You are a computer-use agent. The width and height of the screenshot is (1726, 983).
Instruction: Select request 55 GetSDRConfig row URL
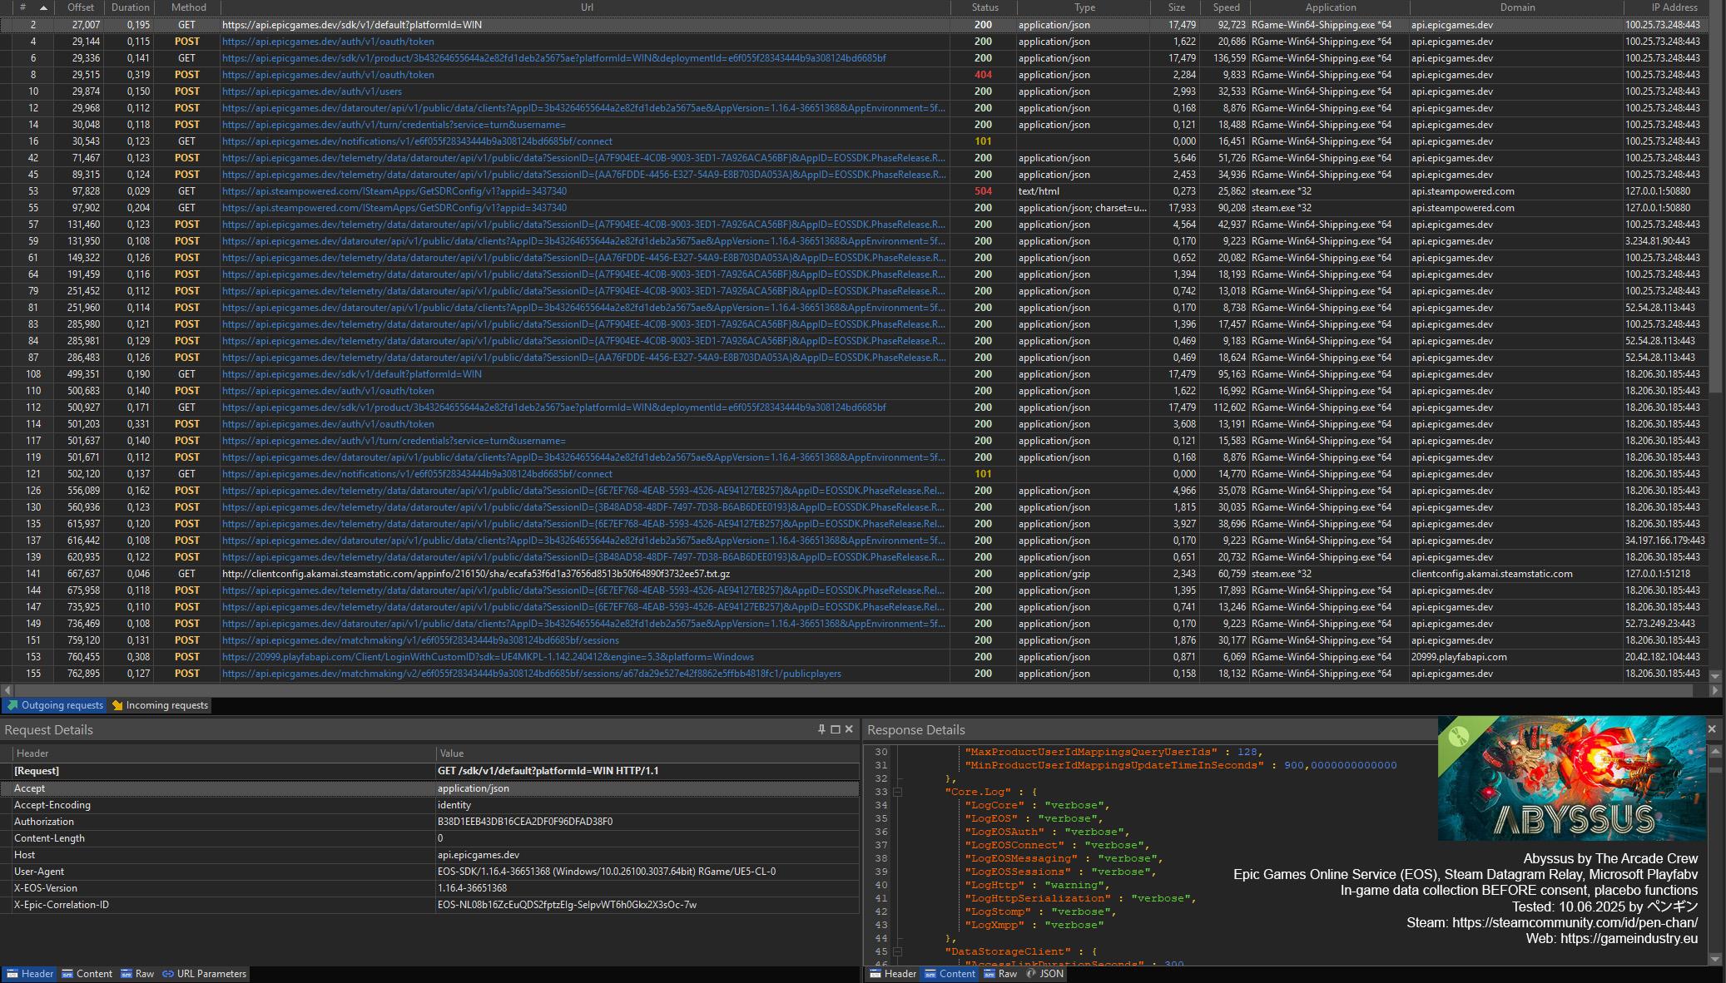click(x=394, y=208)
